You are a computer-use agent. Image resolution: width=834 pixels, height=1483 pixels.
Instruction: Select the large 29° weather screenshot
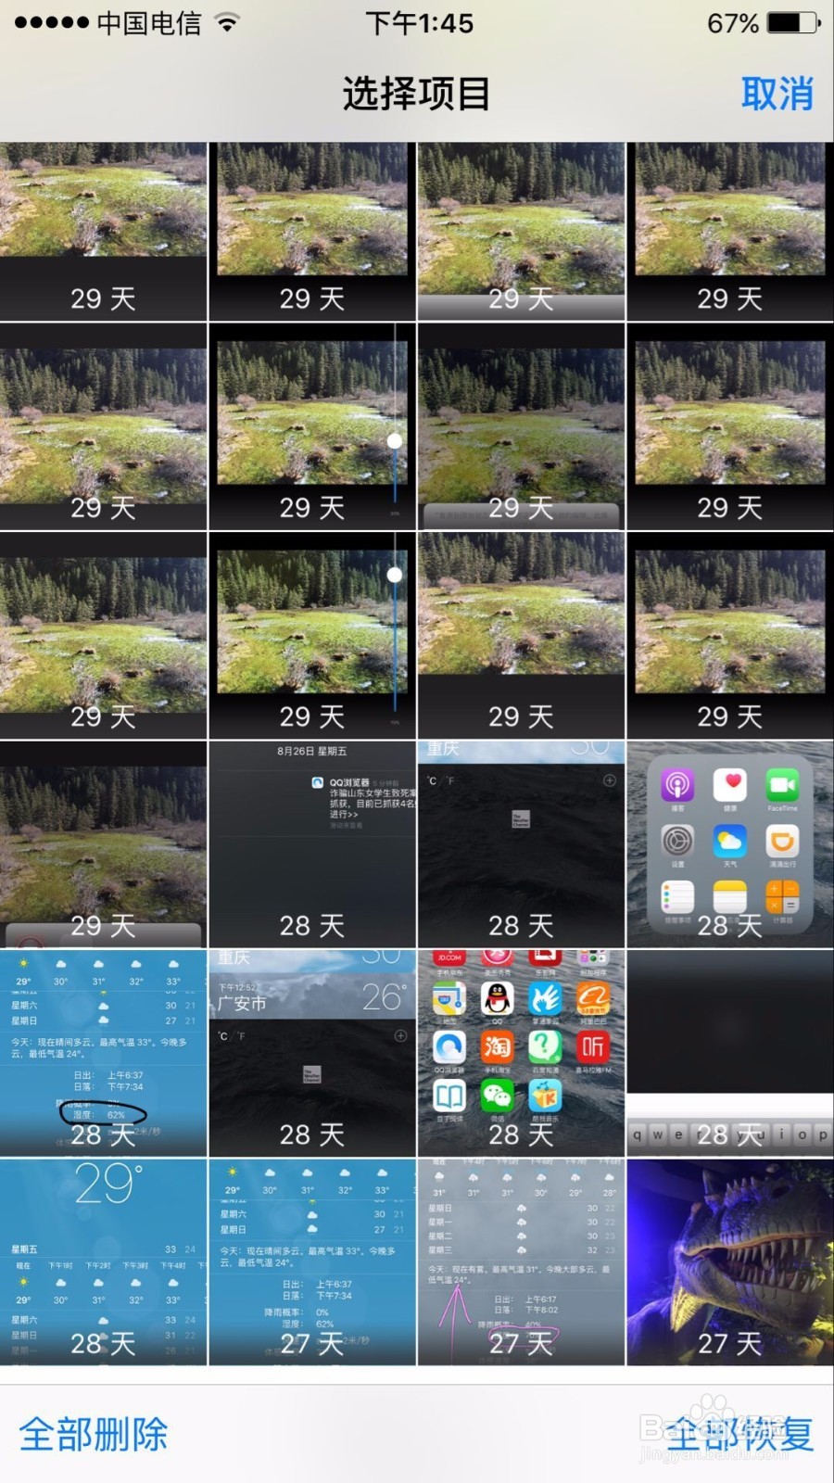click(x=103, y=1261)
